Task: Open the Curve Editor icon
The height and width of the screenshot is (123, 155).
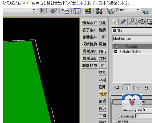Action: point(77,11)
